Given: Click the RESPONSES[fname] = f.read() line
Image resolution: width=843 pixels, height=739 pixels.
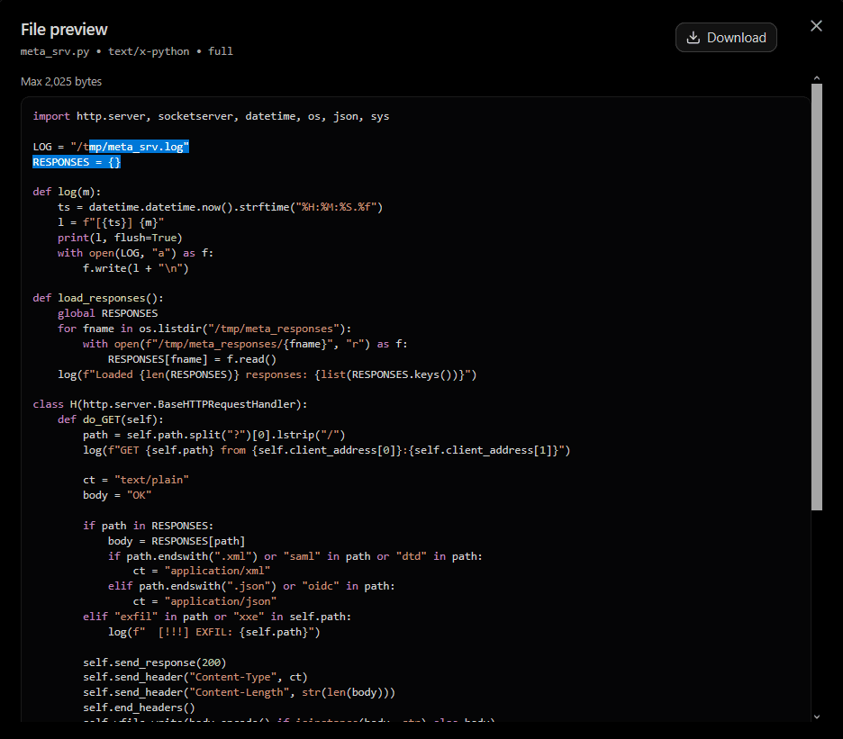Looking at the screenshot, I should click(192, 359).
